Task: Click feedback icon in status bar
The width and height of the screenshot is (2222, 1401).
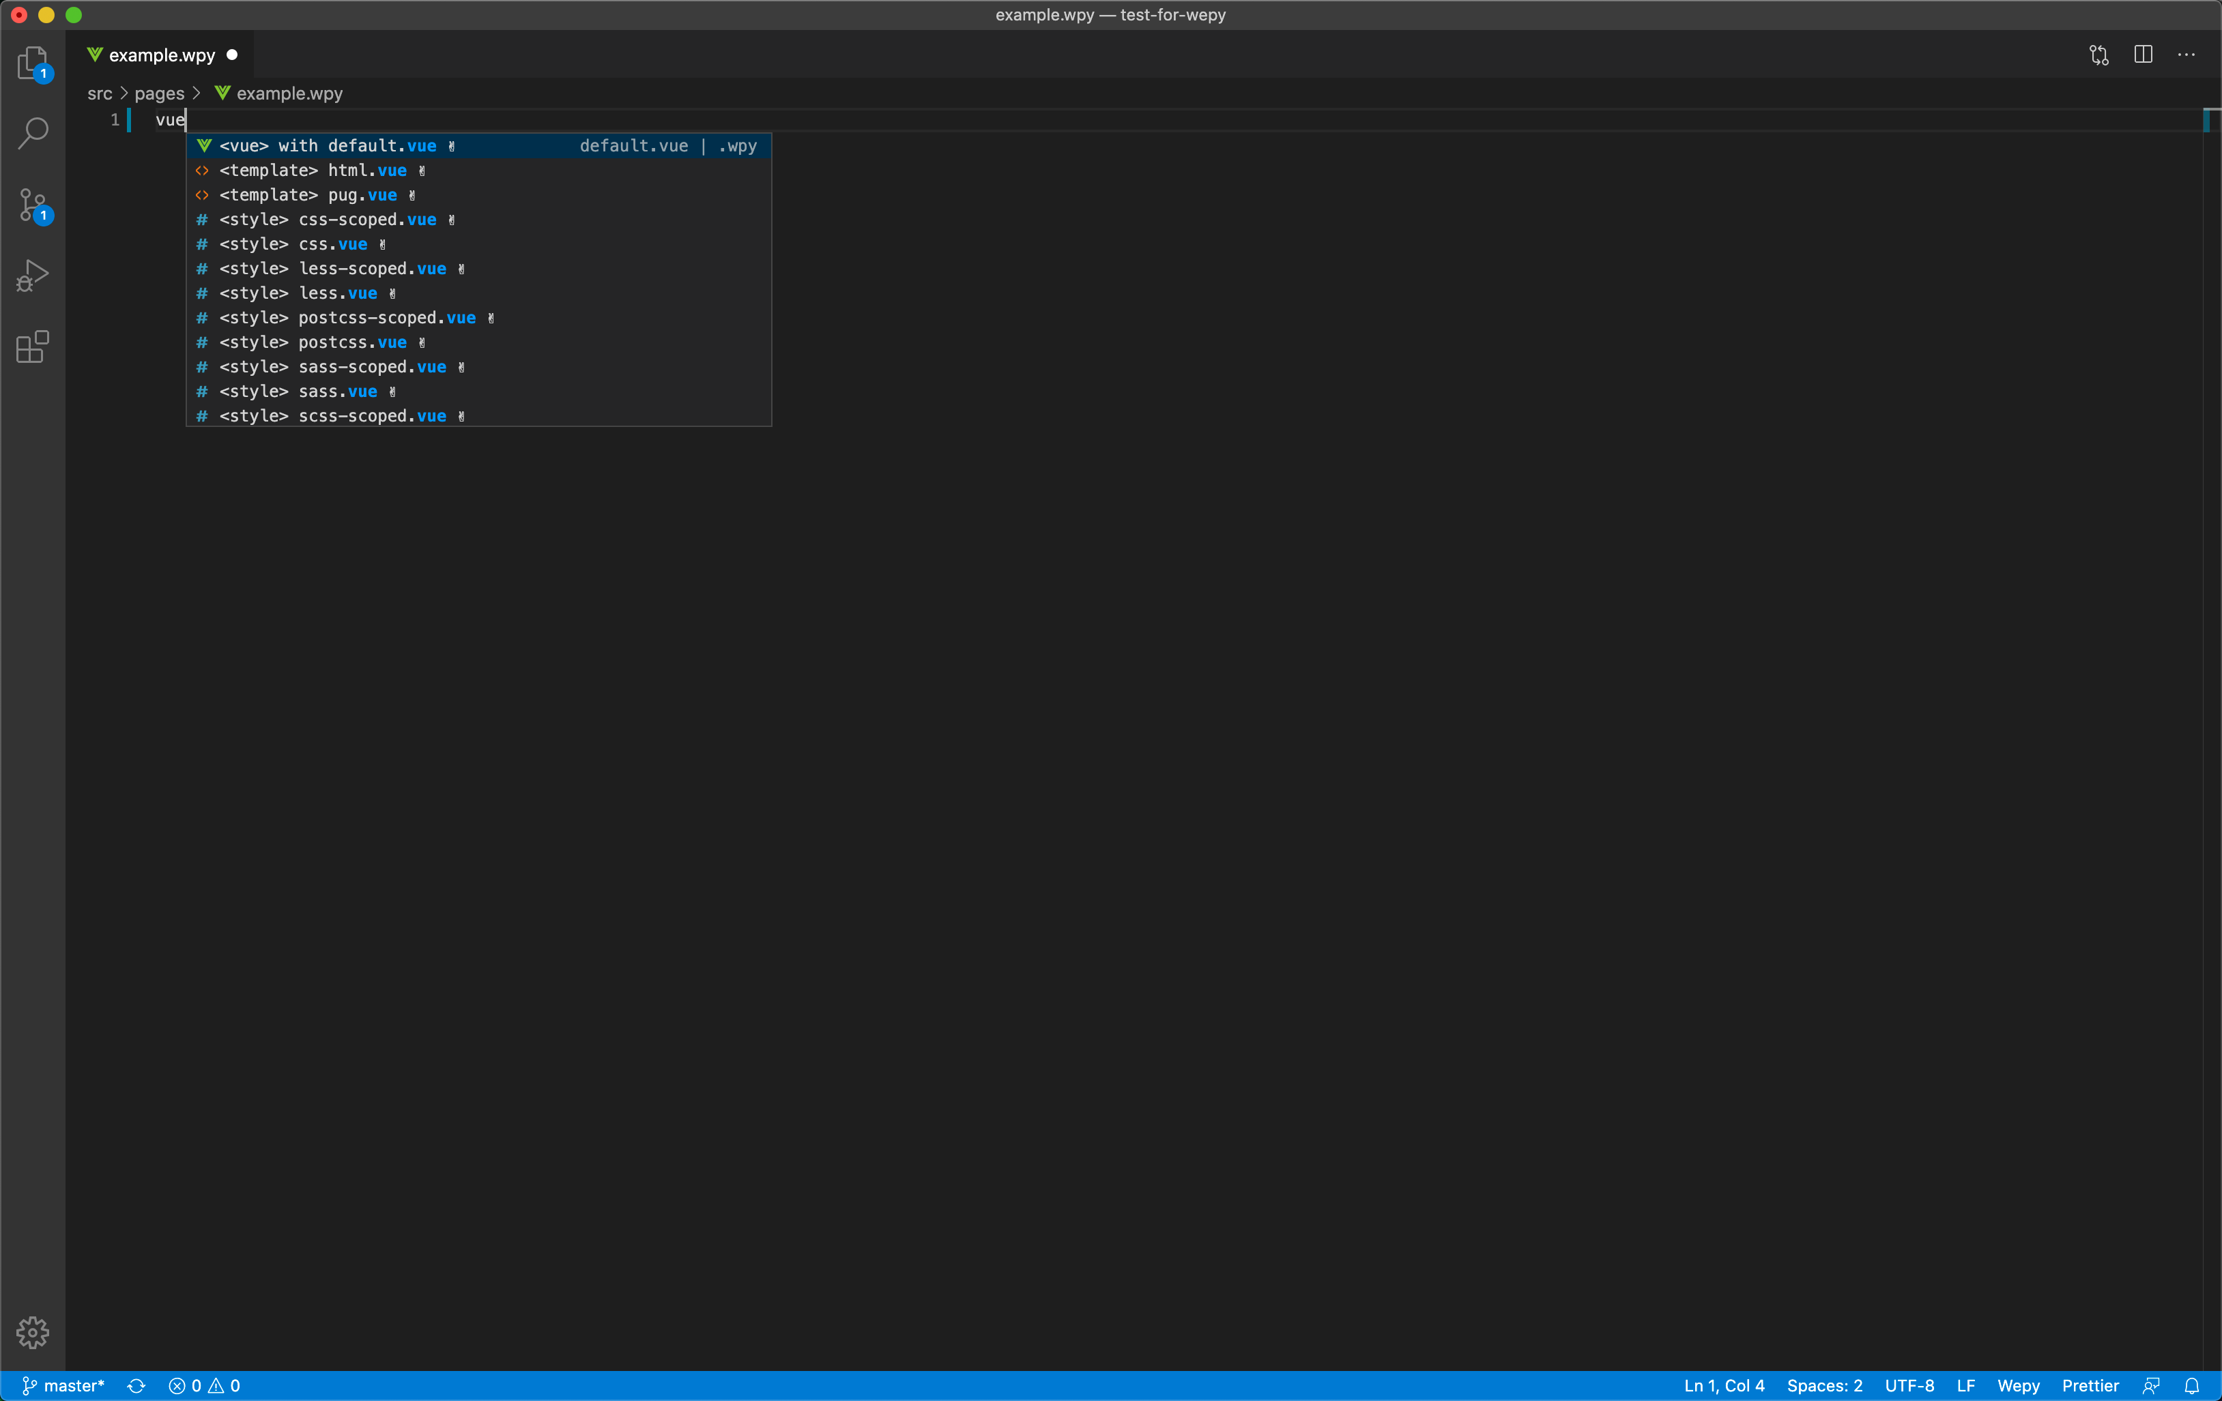Action: coord(2152,1385)
